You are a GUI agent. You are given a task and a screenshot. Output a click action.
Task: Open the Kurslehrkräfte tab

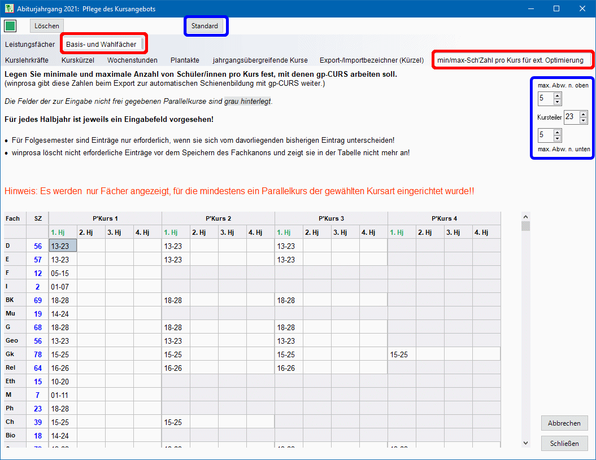pyautogui.click(x=27, y=60)
